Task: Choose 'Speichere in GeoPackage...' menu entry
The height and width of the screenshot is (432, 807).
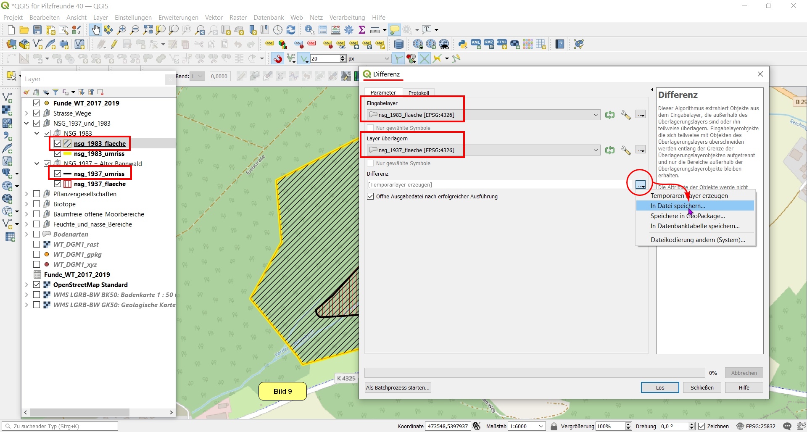Action: (x=687, y=216)
